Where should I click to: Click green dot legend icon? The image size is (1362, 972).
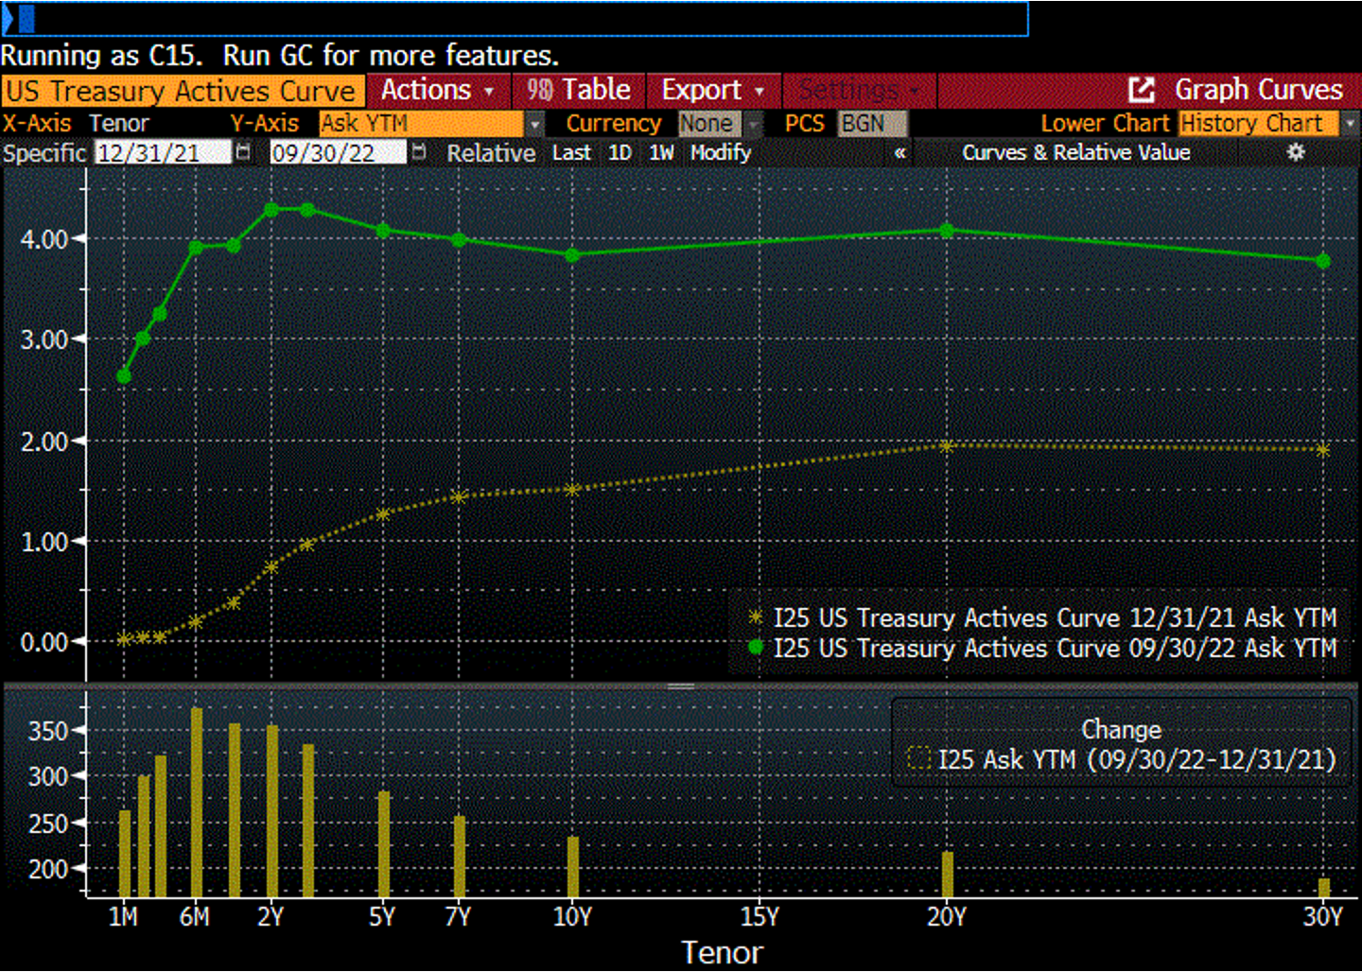click(755, 648)
